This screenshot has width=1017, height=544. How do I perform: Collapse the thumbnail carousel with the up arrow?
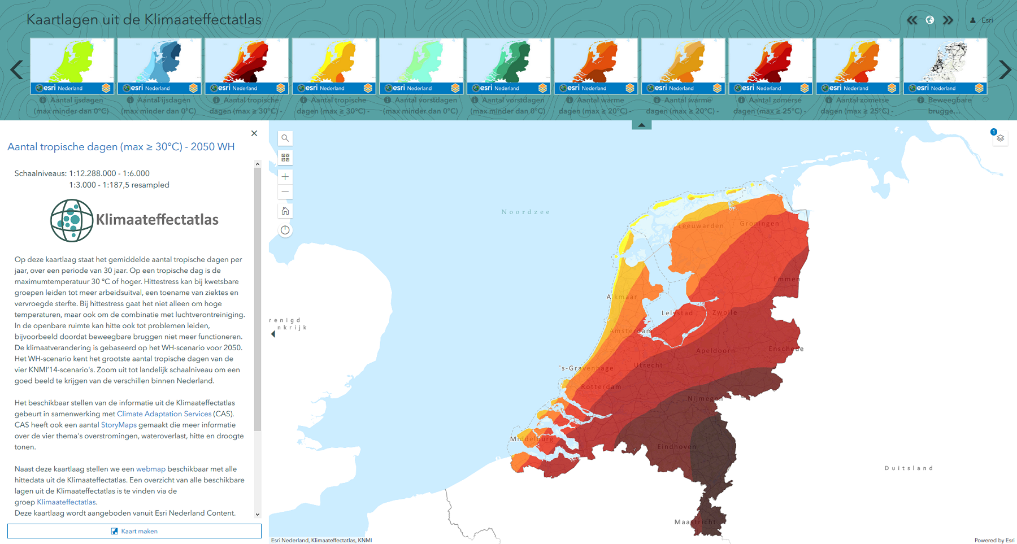[641, 125]
